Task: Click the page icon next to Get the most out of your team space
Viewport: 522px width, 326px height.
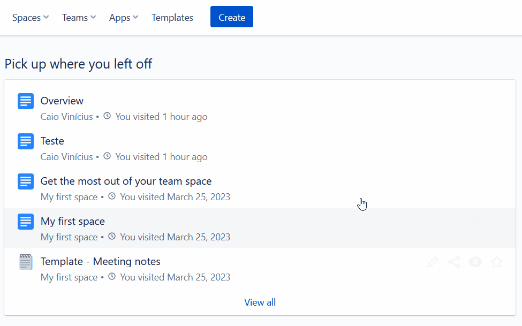Action: [26, 181]
